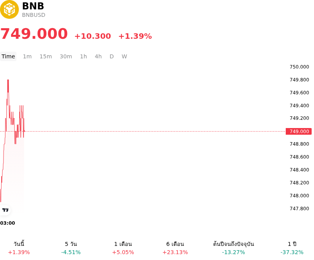Open the TradingView logo badge
The width and height of the screenshot is (314, 260).
pos(5,210)
